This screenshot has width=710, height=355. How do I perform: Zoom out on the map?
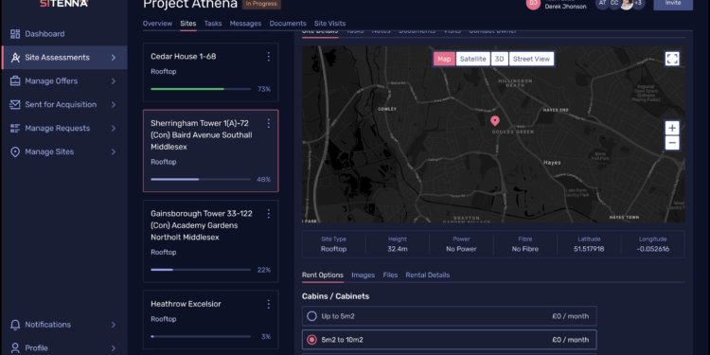point(672,143)
